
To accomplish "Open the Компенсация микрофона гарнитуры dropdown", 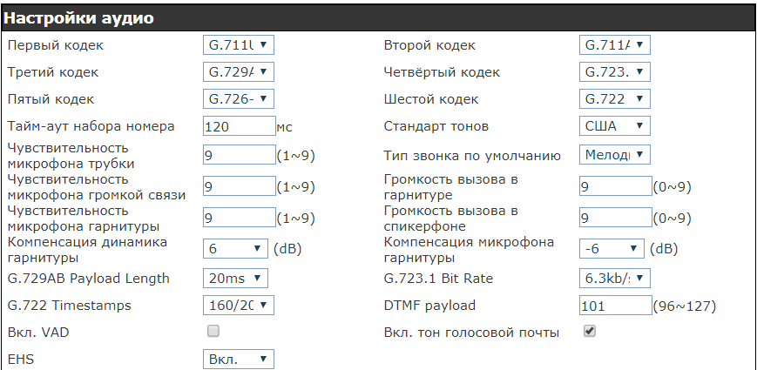I will 612,249.
